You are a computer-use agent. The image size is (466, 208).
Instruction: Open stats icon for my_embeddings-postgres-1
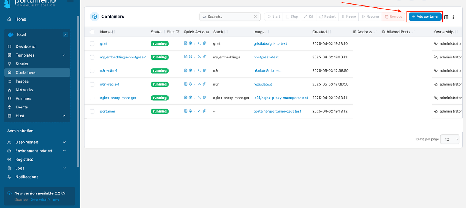coord(195,57)
